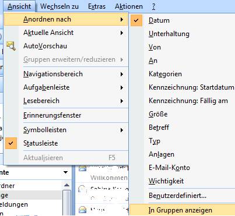Toggle the Statusleiste option

(66, 143)
